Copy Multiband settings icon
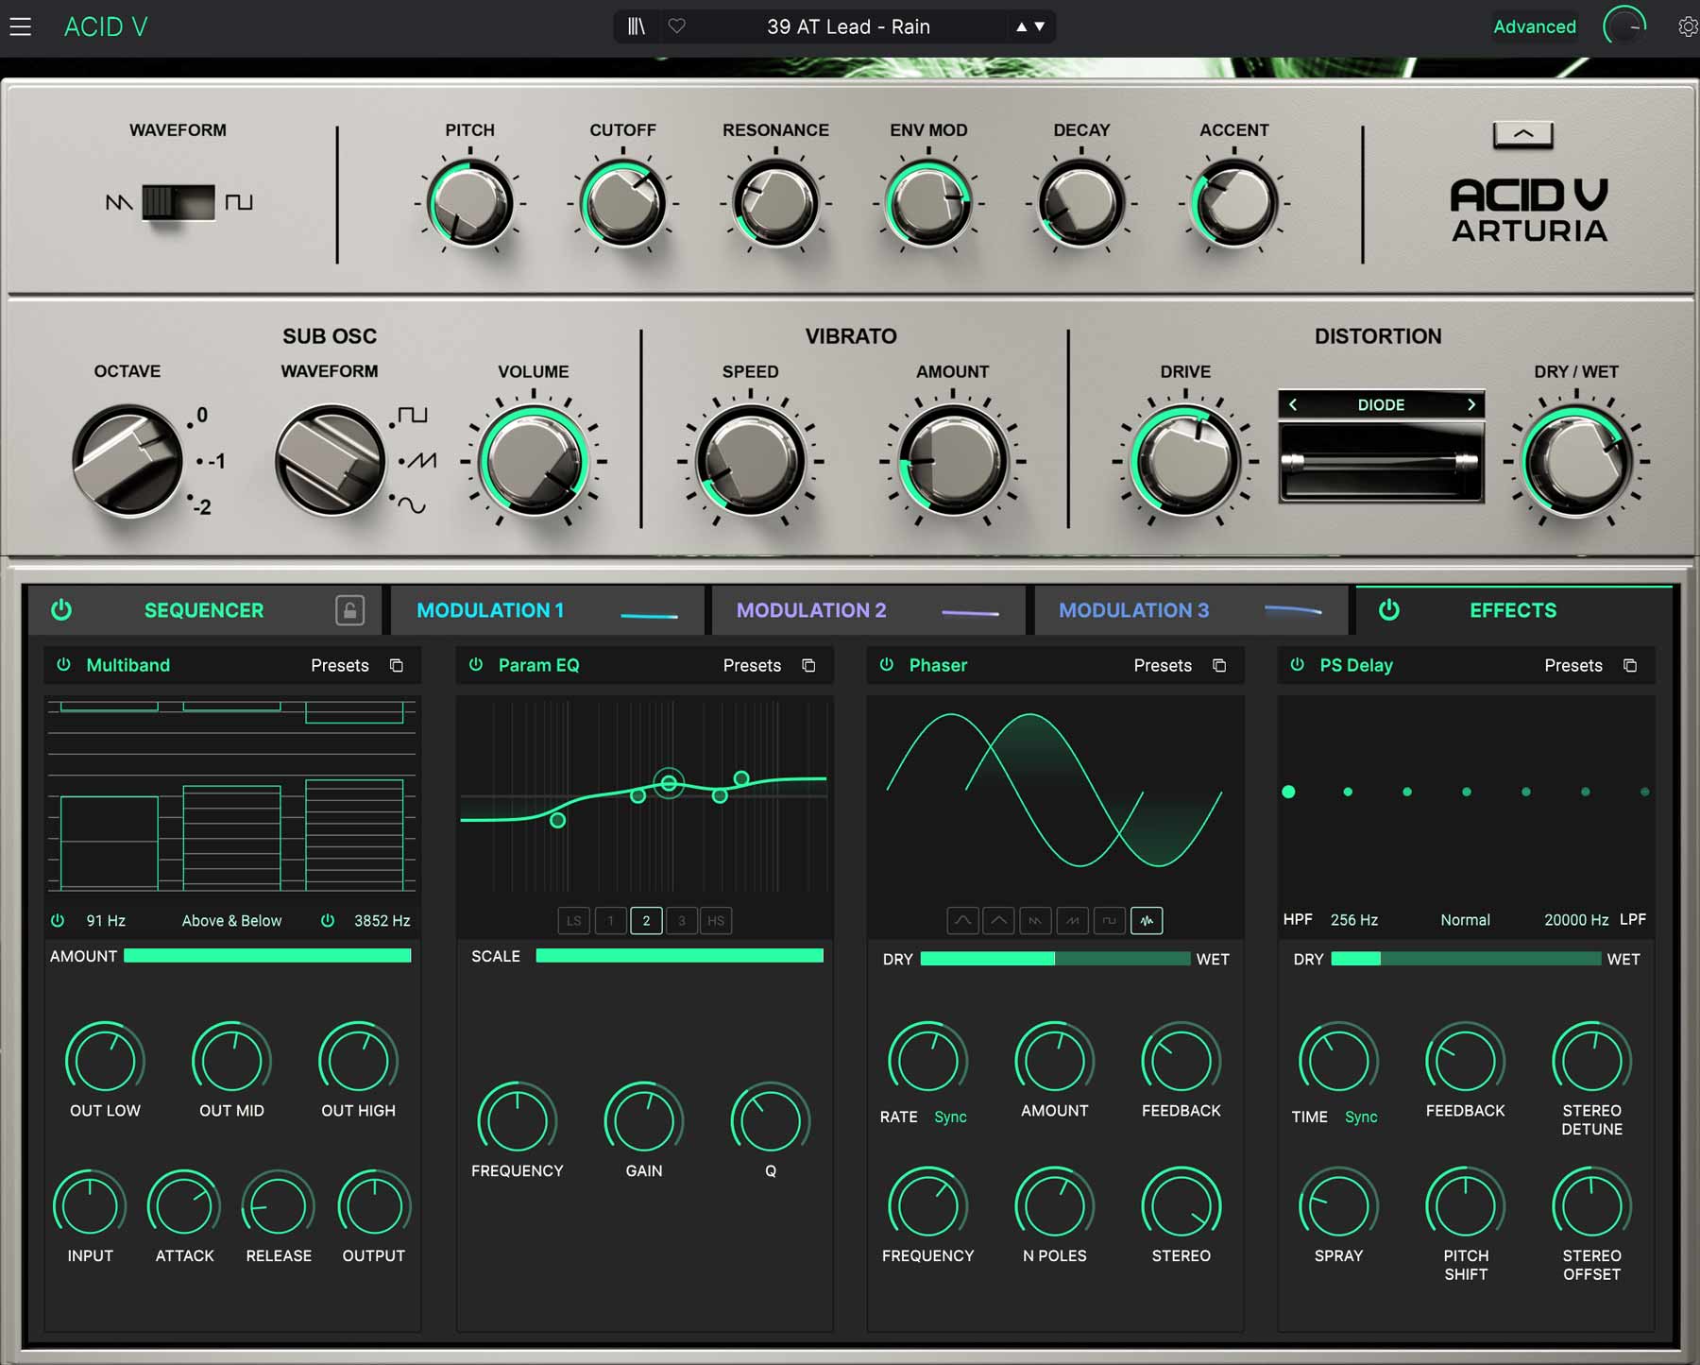 click(397, 665)
